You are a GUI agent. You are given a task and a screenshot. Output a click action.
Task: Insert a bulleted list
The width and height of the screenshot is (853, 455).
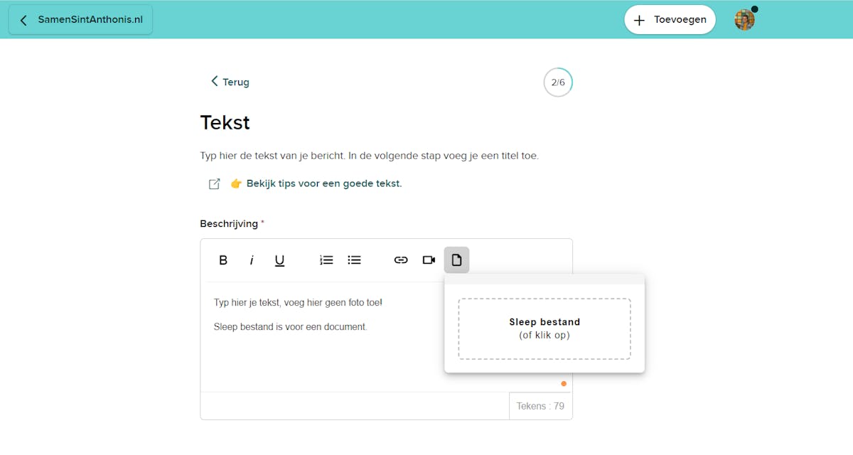click(354, 260)
